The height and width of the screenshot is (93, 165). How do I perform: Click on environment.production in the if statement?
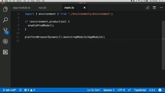tap(48, 22)
